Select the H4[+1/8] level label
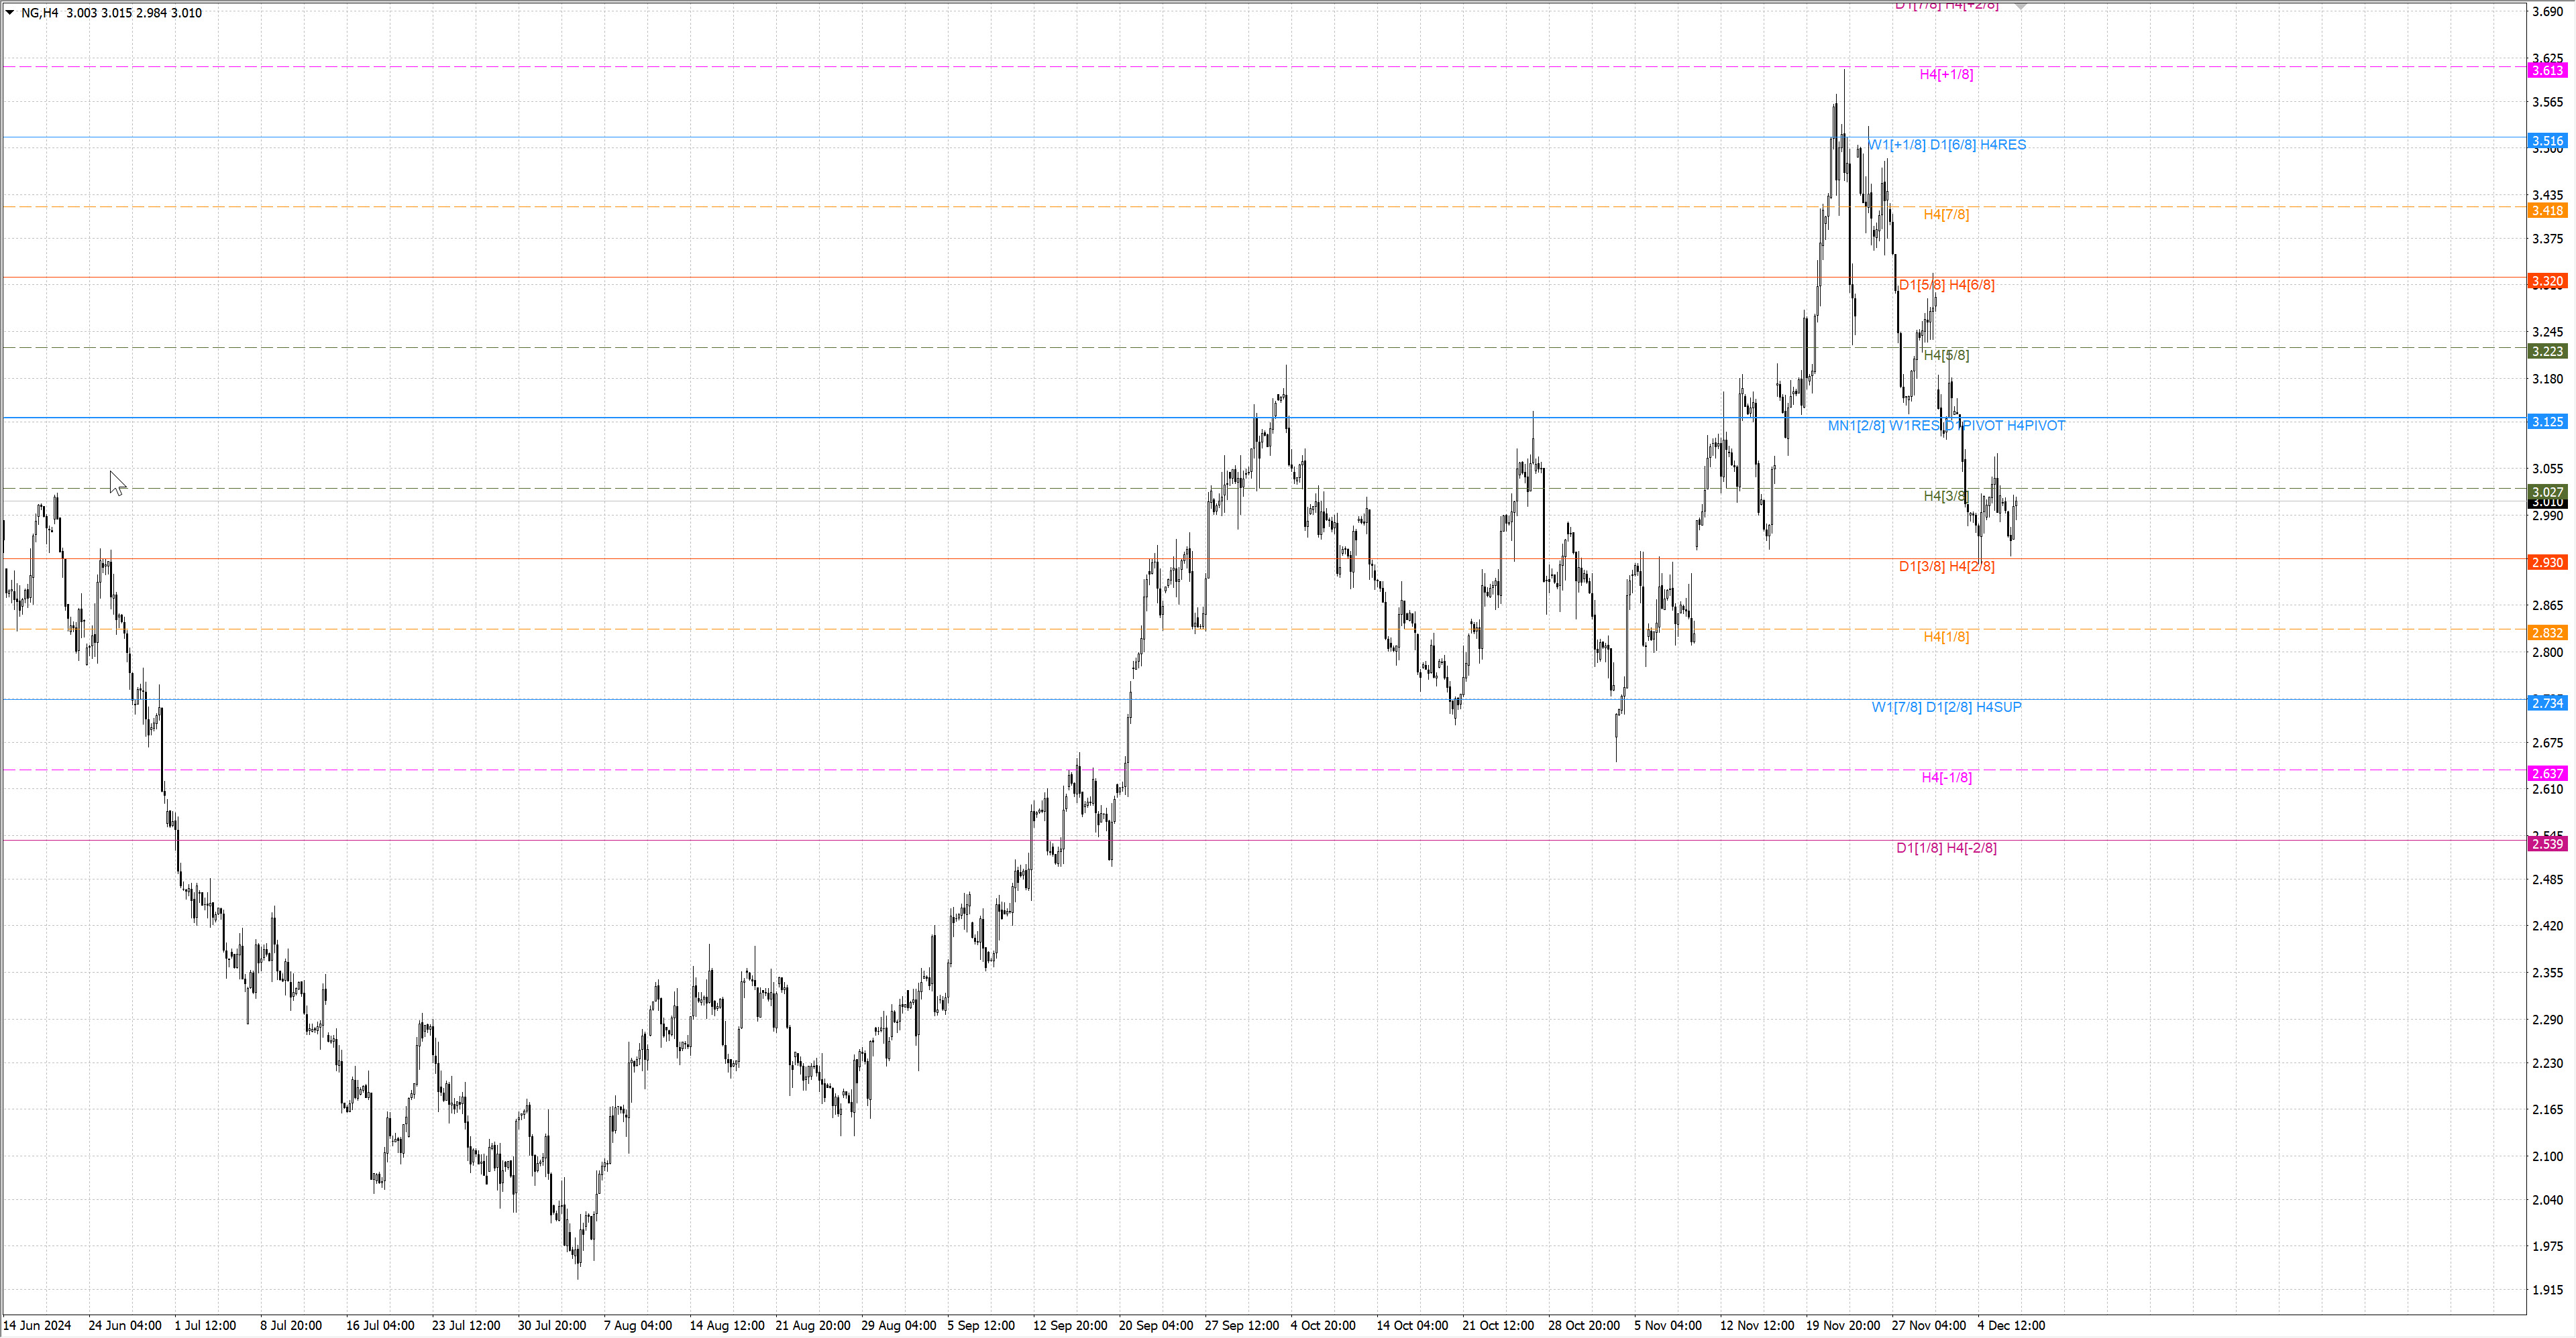2576x1338 pixels. point(1946,74)
